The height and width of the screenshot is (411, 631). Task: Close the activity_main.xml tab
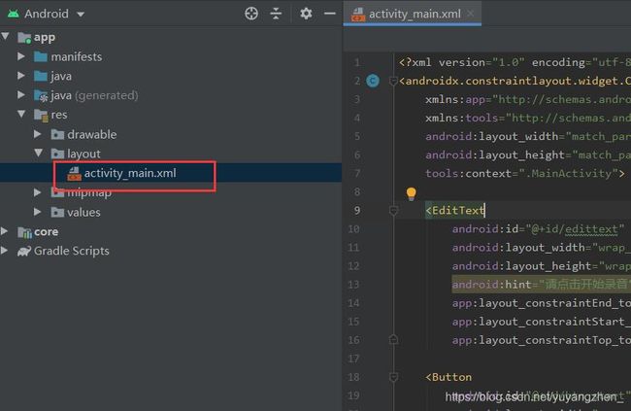point(471,14)
